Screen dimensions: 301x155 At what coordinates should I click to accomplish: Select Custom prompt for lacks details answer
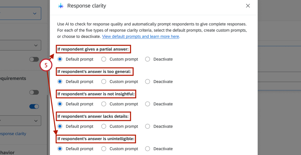click(x=104, y=126)
